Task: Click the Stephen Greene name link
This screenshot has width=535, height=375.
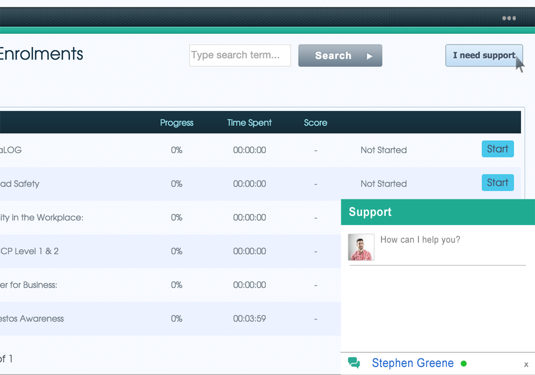Action: coord(412,363)
